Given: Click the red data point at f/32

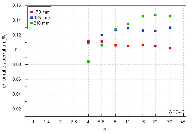Looking at the screenshot, I should pos(170,48).
